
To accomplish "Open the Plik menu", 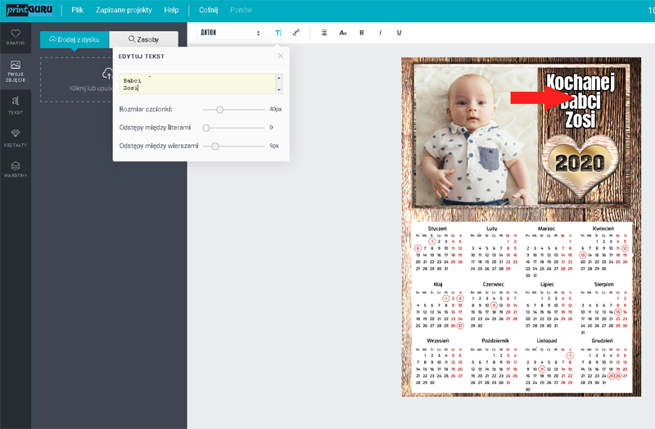I will coord(77,11).
